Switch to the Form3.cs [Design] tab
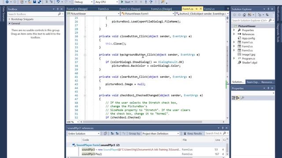This screenshot has height=158, width=282. pyautogui.click(x=130, y=9)
